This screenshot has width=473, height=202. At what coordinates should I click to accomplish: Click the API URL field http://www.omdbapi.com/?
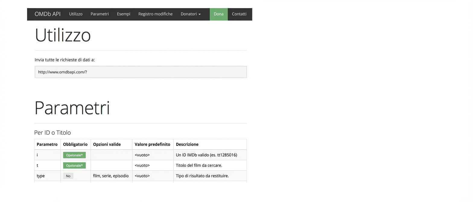coord(141,72)
